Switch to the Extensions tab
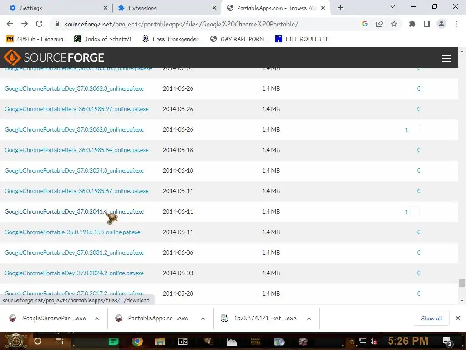 167,8
